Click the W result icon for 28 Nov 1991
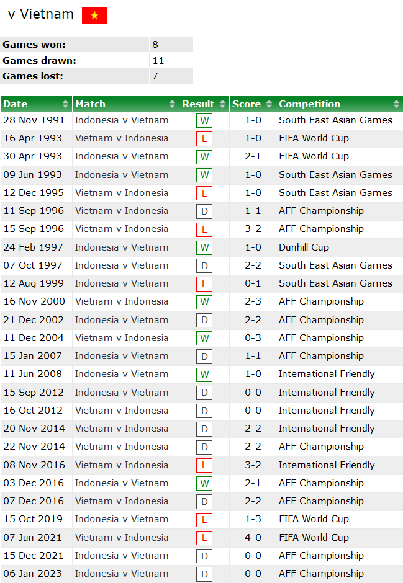The image size is (403, 583). tap(204, 121)
